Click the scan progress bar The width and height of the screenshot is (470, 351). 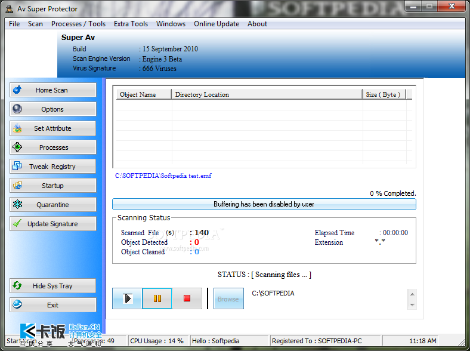pyautogui.click(x=264, y=204)
